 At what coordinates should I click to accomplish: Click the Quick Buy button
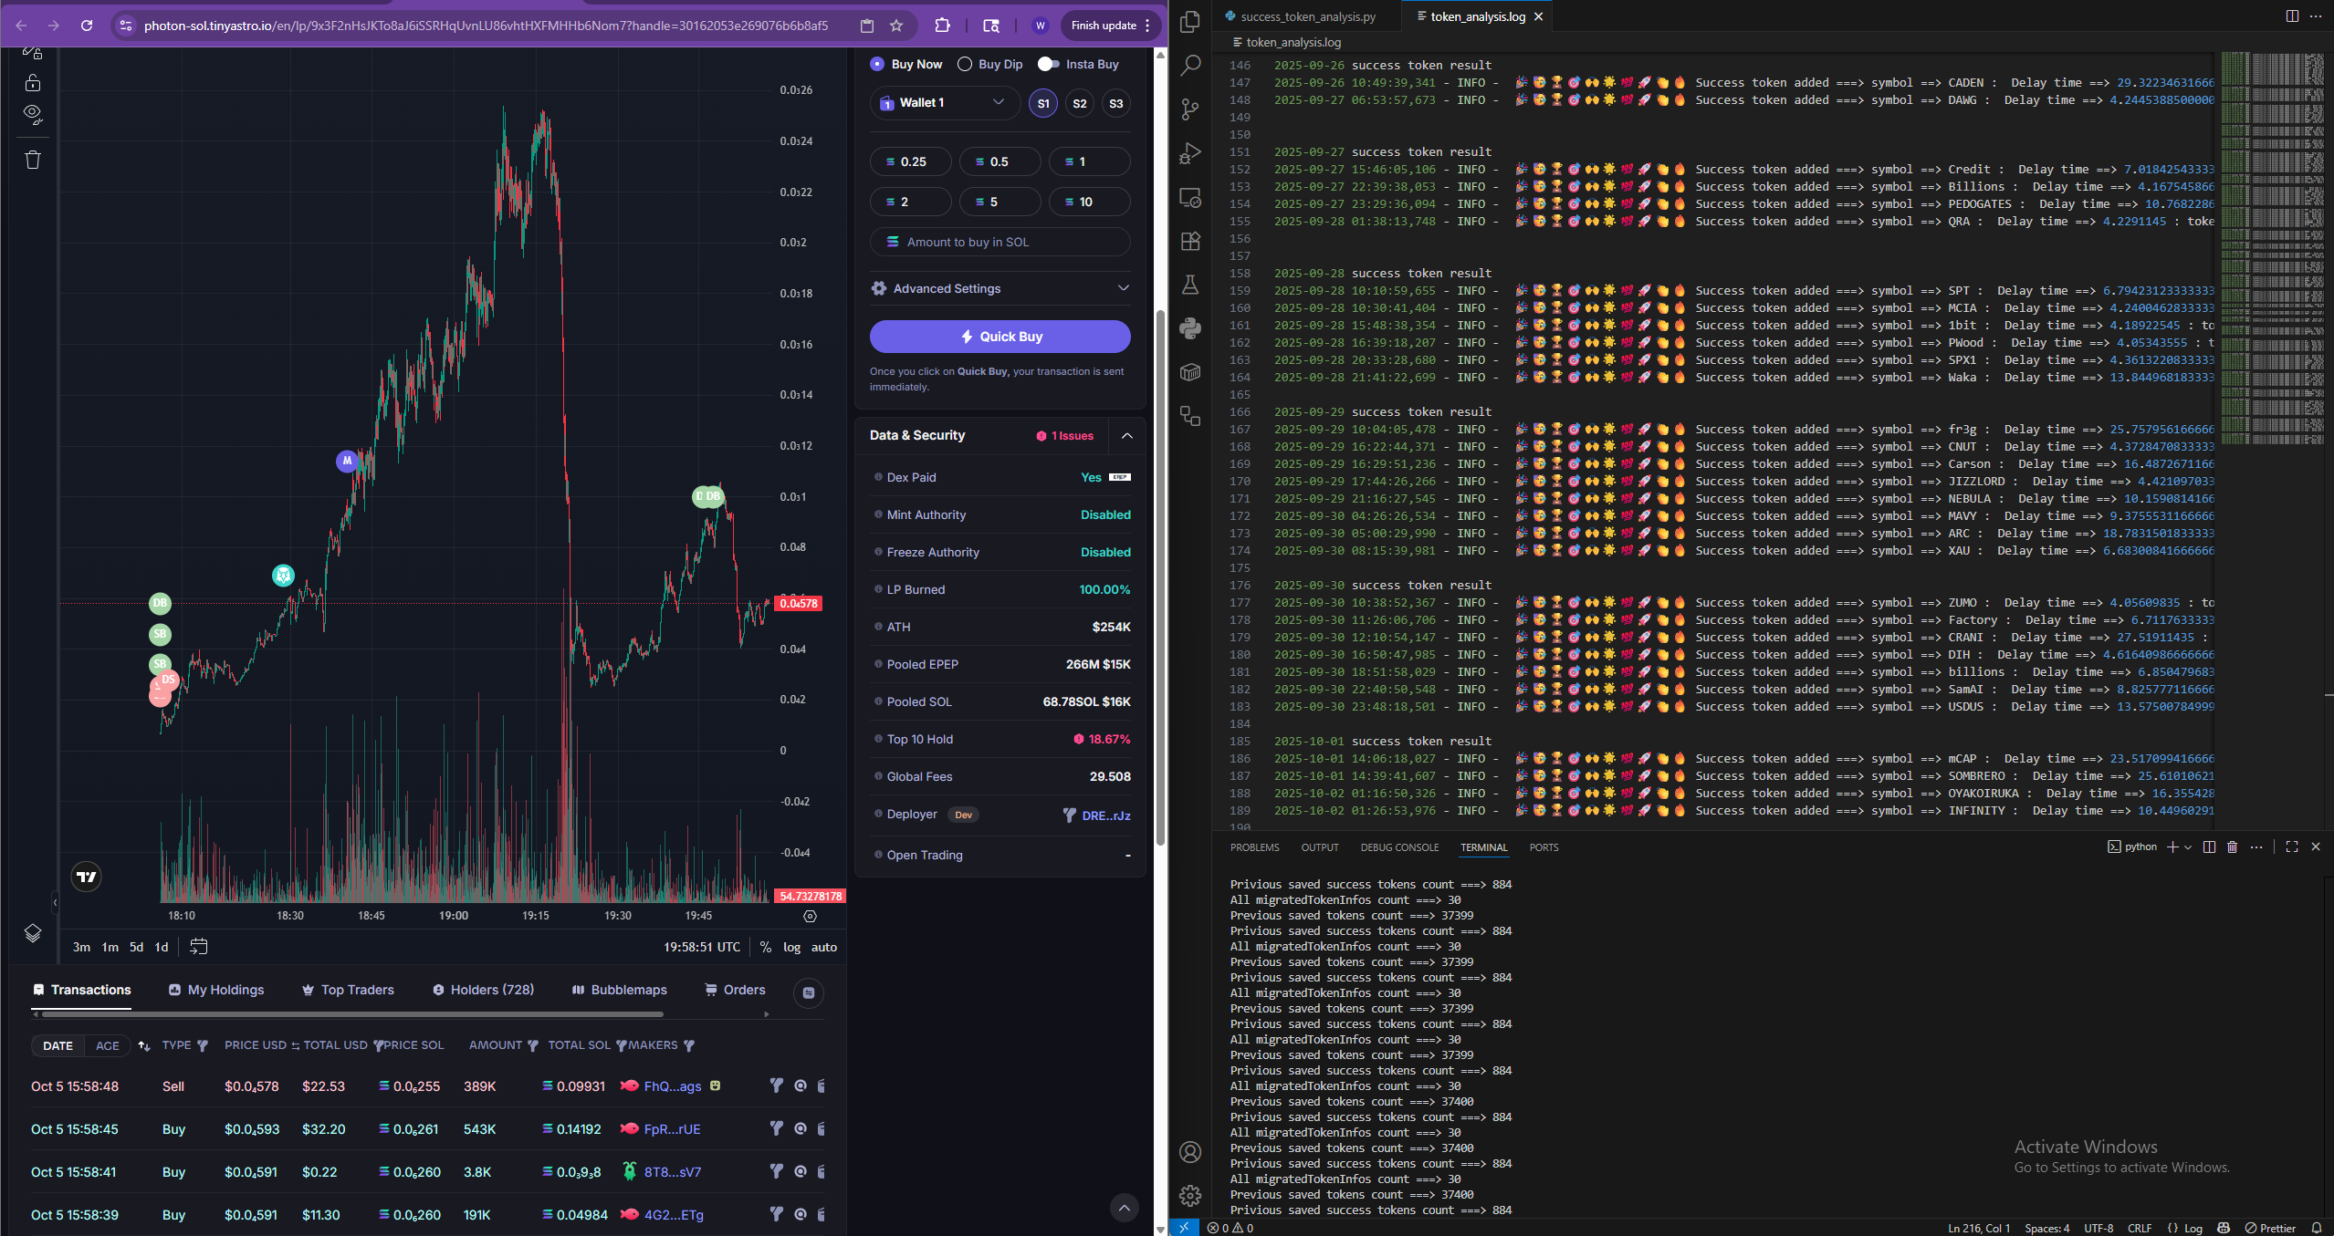(x=1000, y=336)
